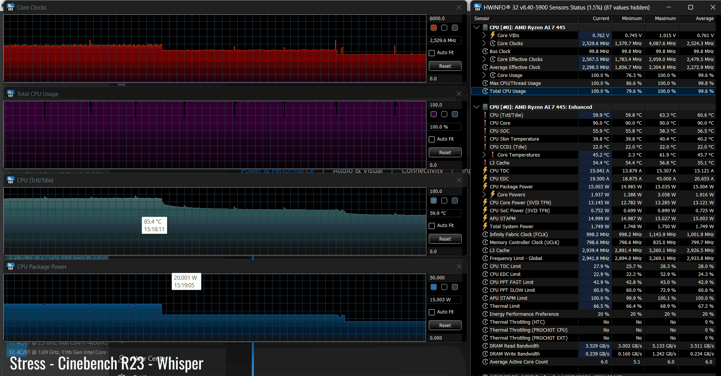Expand the Core Clocks row in the sensor list
The width and height of the screenshot is (721, 376).
pyautogui.click(x=484, y=43)
